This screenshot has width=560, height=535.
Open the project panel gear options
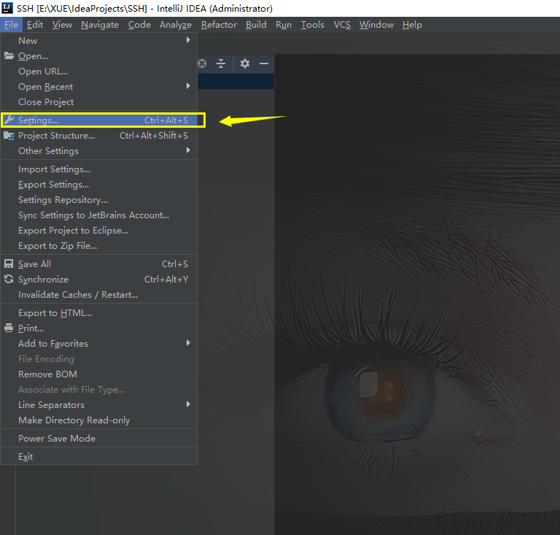[x=245, y=63]
